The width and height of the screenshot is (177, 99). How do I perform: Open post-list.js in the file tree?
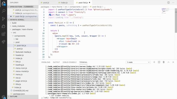23,45
